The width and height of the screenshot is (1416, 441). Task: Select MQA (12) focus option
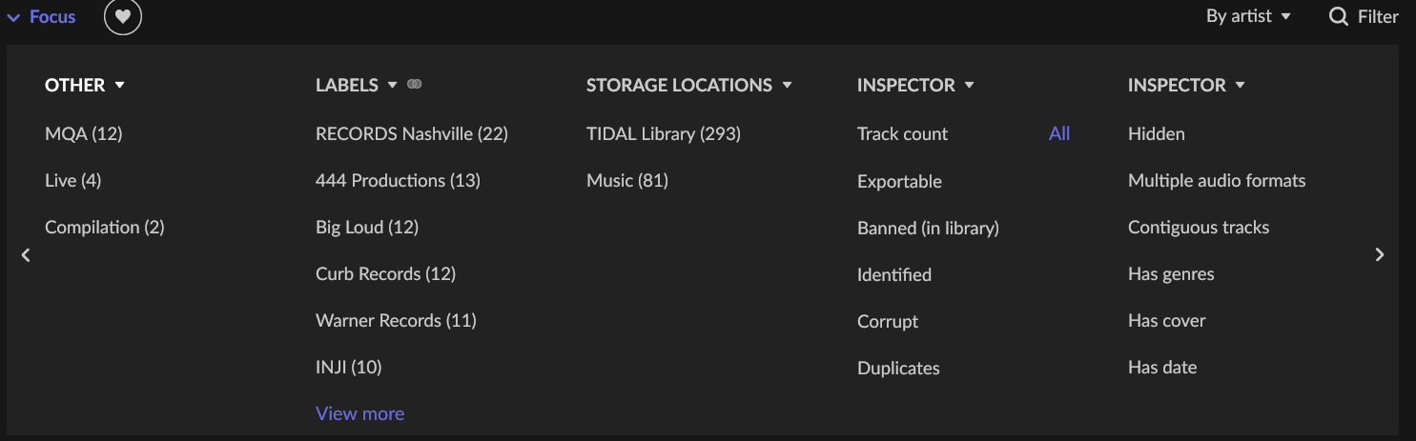(x=84, y=133)
